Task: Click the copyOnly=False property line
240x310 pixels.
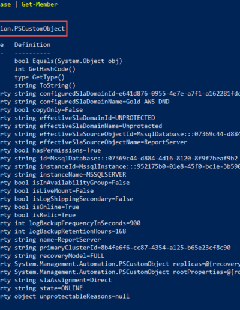Action: tap(49, 110)
